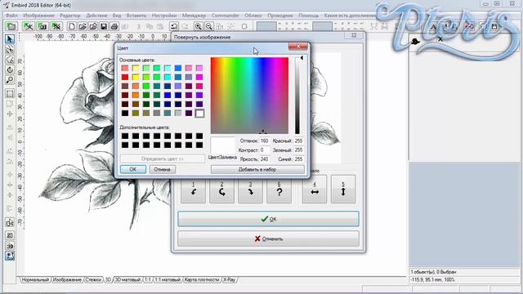This screenshot has height=294, width=523.
Task: Click vertical flip button labeled 5
Action: coord(343,189)
